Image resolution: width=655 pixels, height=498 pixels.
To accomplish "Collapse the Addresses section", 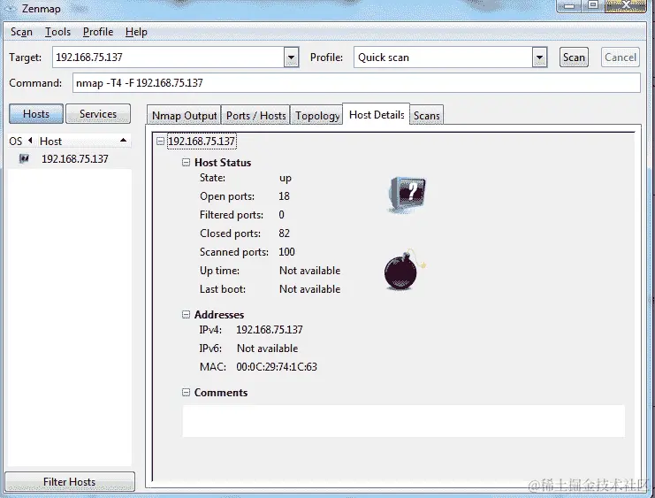I will coord(186,314).
